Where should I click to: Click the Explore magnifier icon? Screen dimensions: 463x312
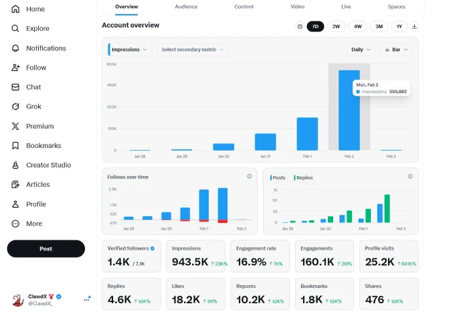point(16,29)
